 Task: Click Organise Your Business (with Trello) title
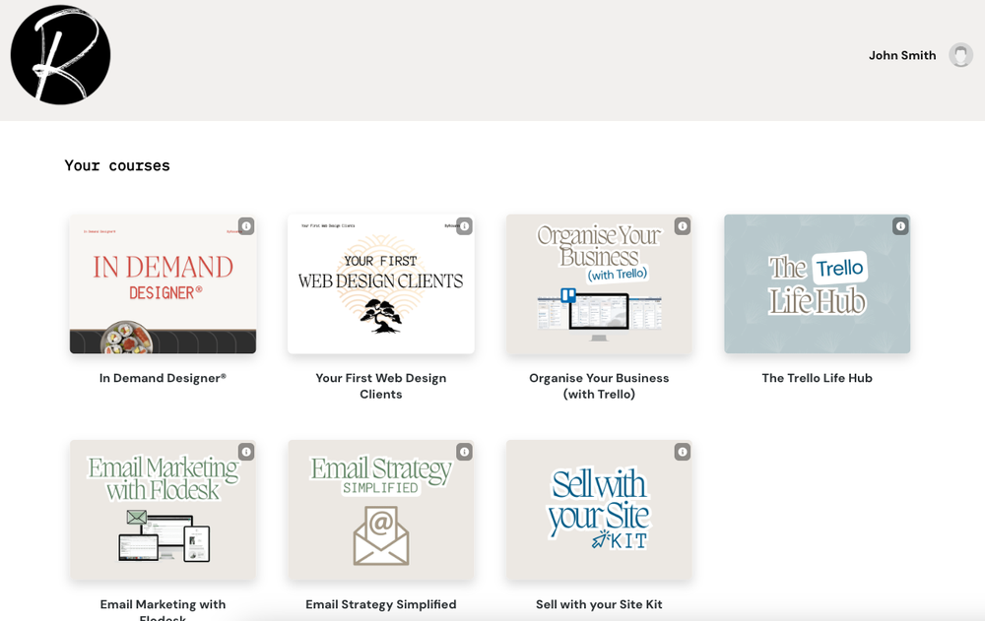point(599,386)
